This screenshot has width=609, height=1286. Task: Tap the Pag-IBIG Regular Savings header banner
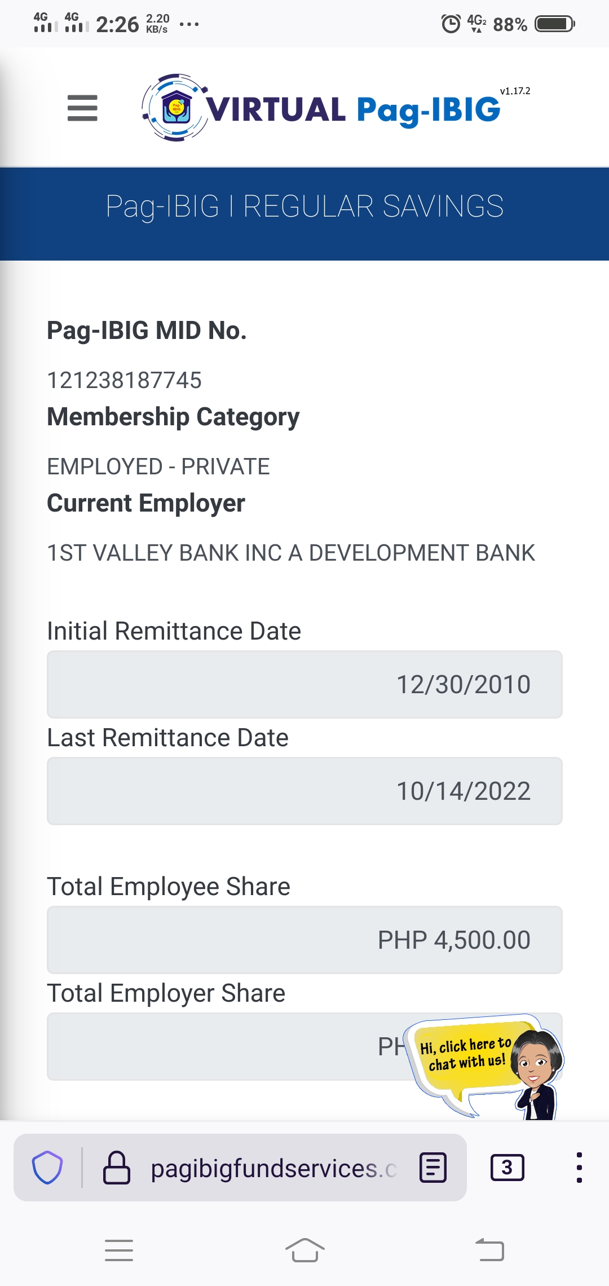(x=304, y=206)
